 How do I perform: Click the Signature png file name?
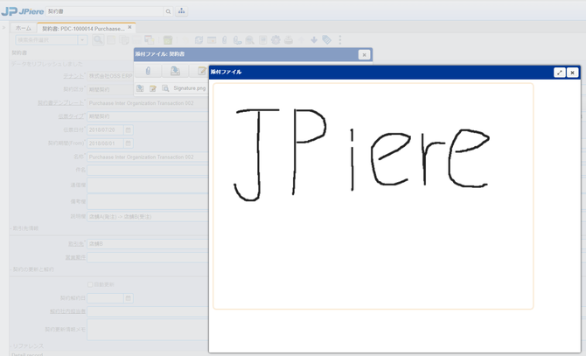(x=190, y=88)
